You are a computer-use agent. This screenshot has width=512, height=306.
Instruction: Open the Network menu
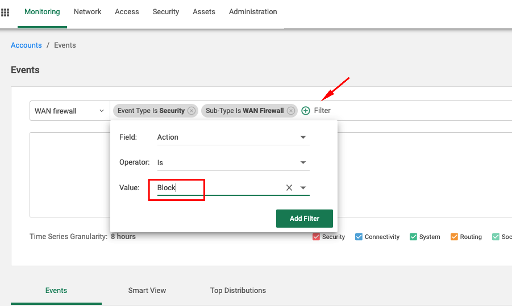click(88, 12)
